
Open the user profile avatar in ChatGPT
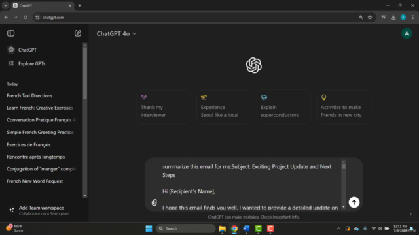pyautogui.click(x=407, y=33)
